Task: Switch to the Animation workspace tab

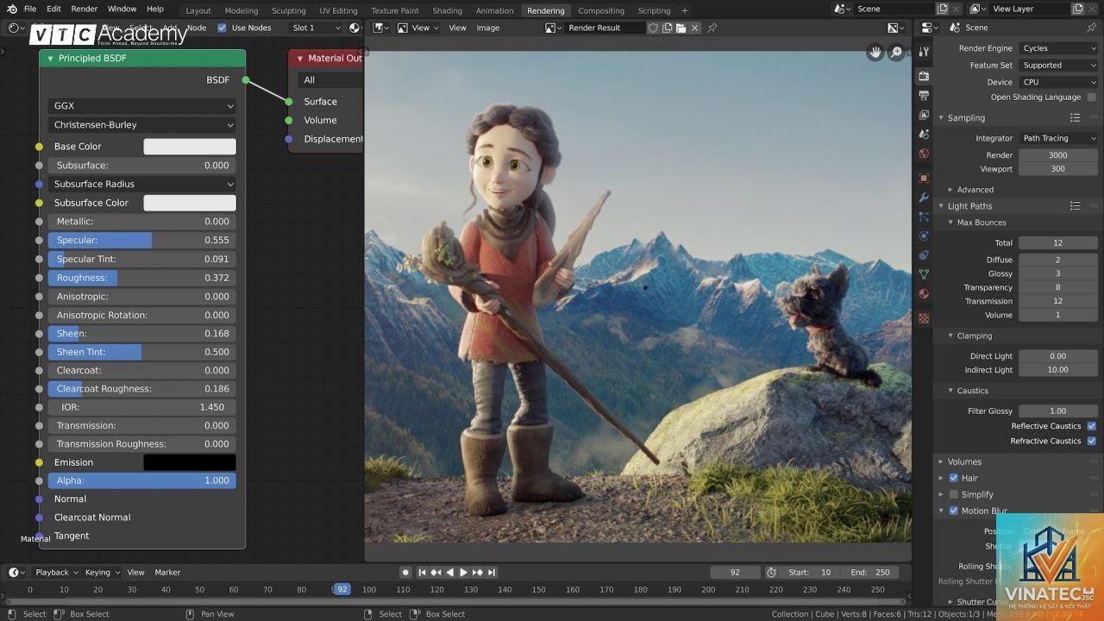Action: (x=495, y=10)
